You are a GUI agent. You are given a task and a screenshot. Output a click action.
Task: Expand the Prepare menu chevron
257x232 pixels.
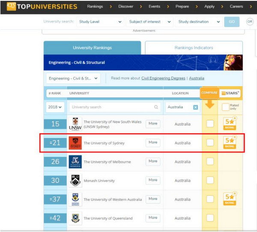point(197,6)
